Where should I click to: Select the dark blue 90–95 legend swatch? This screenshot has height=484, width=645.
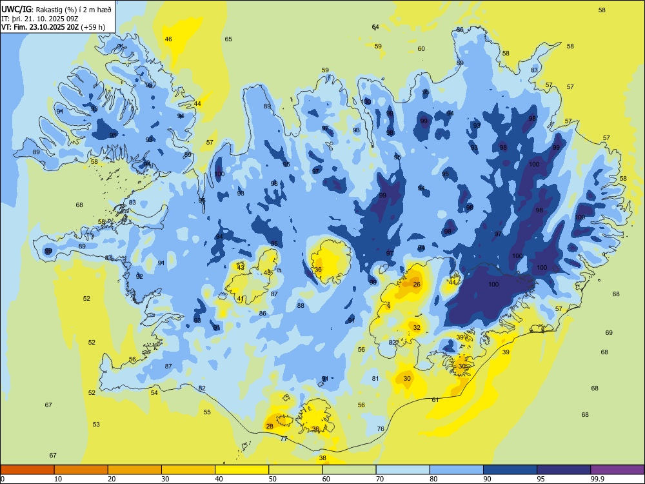point(510,470)
